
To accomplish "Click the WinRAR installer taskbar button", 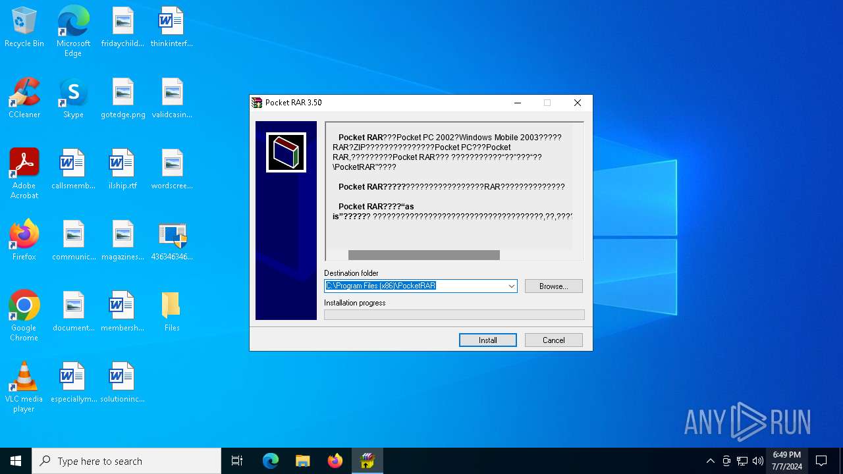I will point(367,461).
